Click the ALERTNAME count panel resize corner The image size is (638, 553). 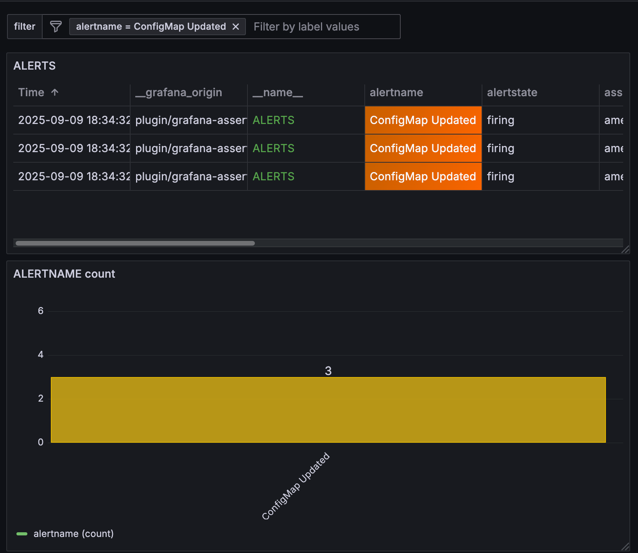(x=625, y=546)
